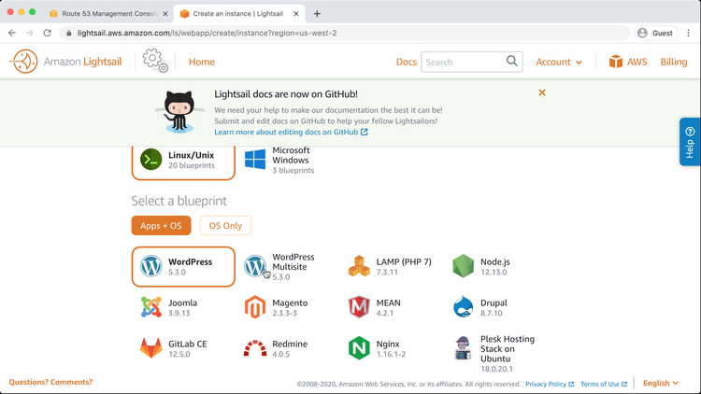
Task: Select the Joomla blueprint icon
Action: (x=150, y=307)
